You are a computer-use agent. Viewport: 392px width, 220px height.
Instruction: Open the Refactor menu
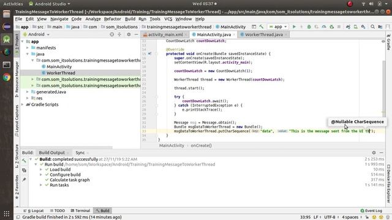coord(113,19)
